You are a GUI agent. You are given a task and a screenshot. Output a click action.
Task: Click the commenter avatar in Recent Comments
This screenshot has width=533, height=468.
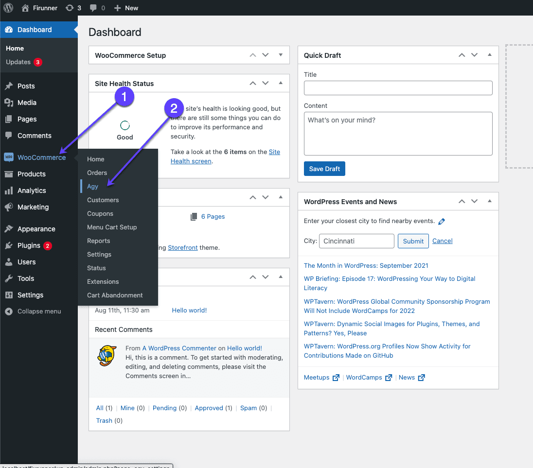pos(107,356)
